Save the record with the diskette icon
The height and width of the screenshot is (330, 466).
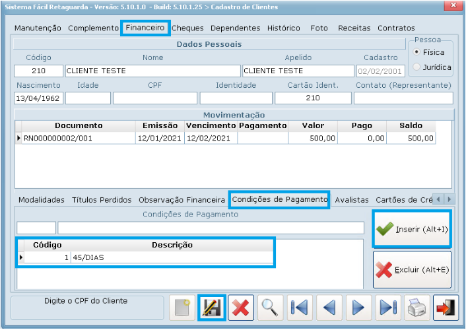212,308
